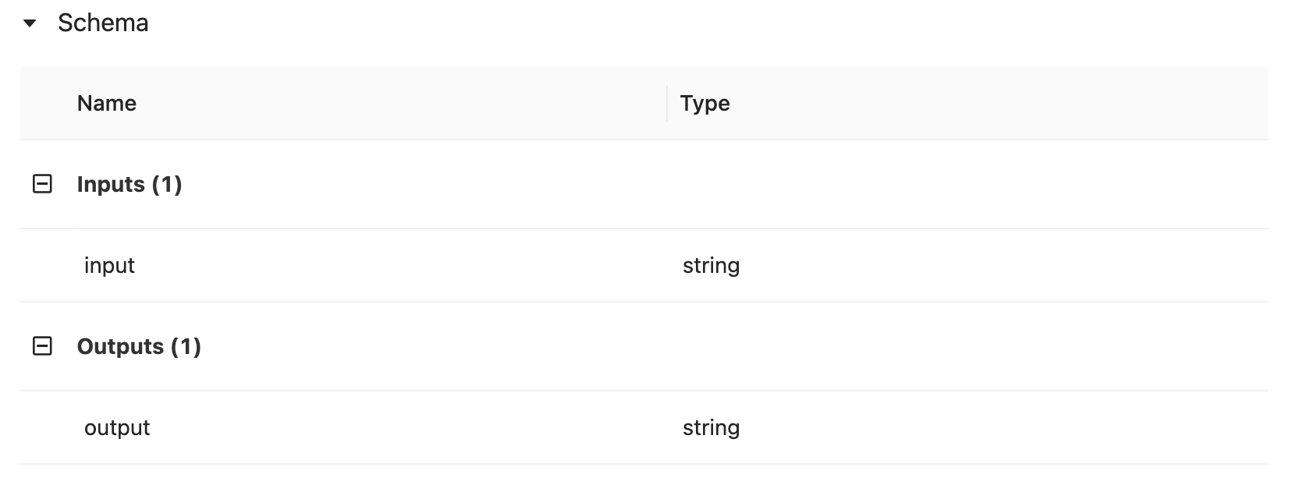This screenshot has width=1306, height=485.
Task: Select the Outputs (1) group label
Action: tap(139, 347)
